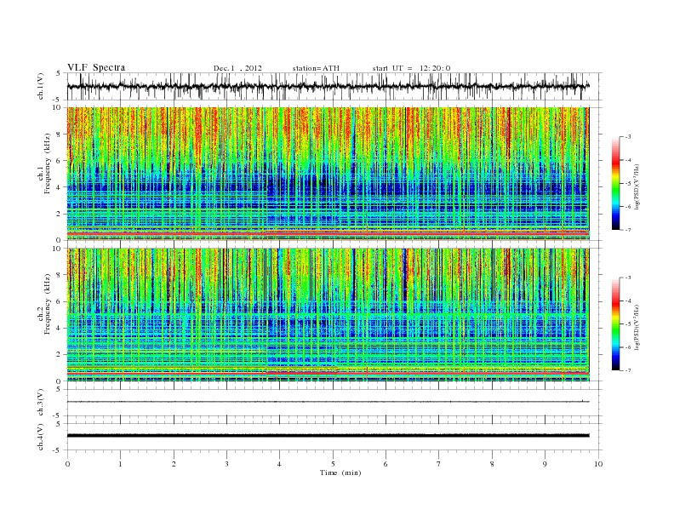The image size is (674, 521).
Task: Click the ch.1 PSD color scale bar
Action: (615, 183)
